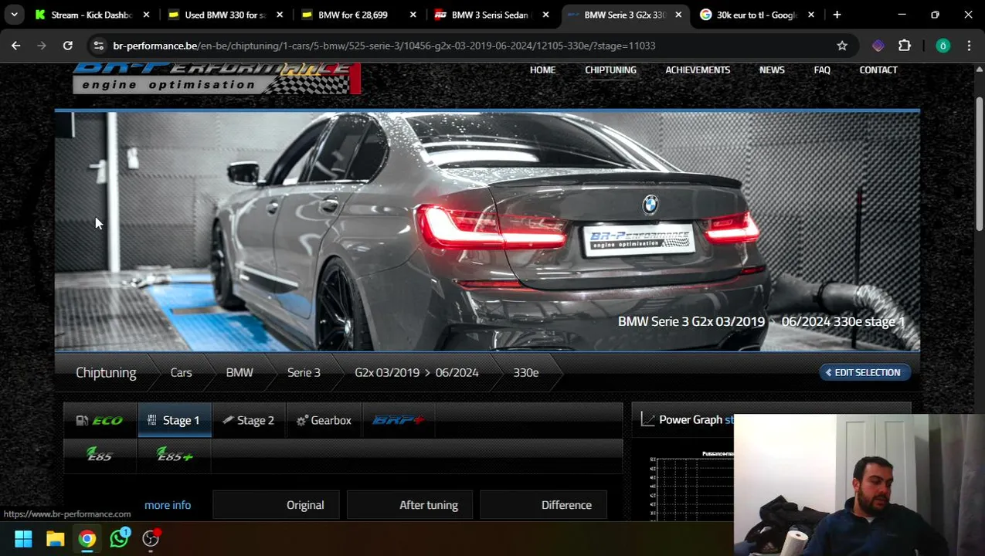
Task: Go to 330e breadcrumb
Action: coord(526,372)
